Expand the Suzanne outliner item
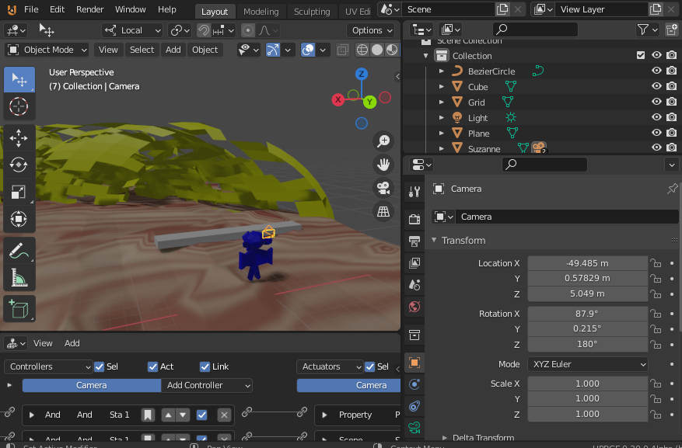 442,149
